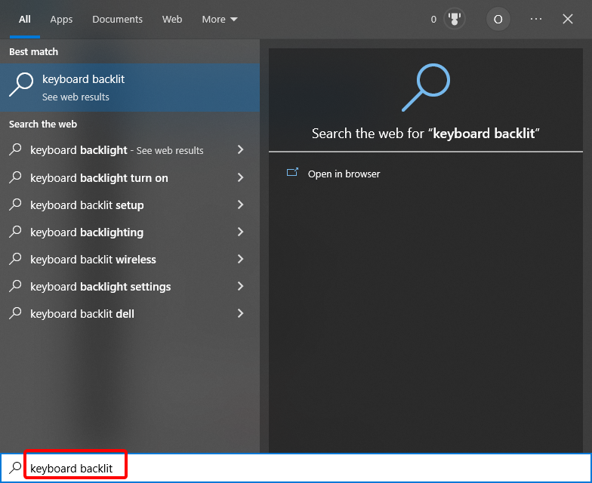Select the All tab
The image size is (592, 483).
coord(25,19)
